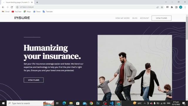
Task: Show hidden system tray icons
Action: click(x=145, y=103)
